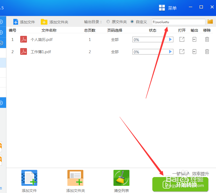This screenshot has height=193, width=216.
Task: Open the output folder browser icon
Action: [210, 22]
